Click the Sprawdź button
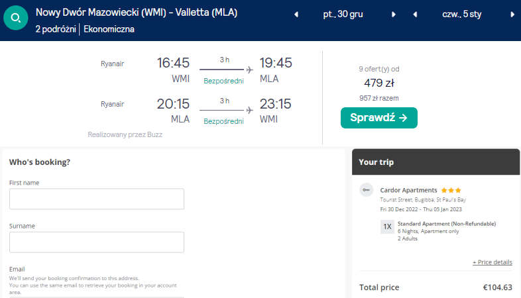521x298 pixels. pos(378,118)
